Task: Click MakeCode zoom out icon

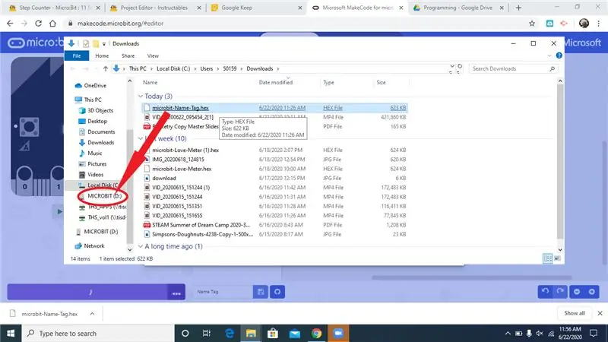Action: tap(577, 292)
